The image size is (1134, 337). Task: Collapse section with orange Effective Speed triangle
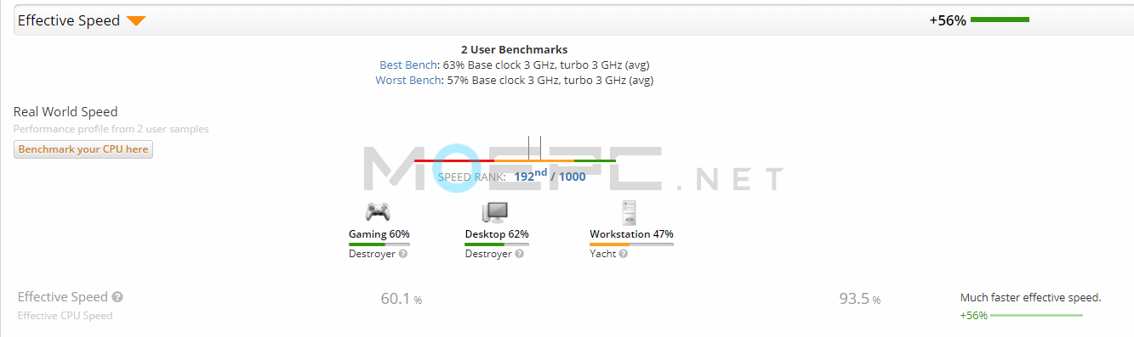coord(136,21)
